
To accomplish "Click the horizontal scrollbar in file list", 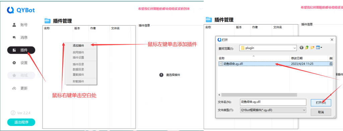I will 259,95.
